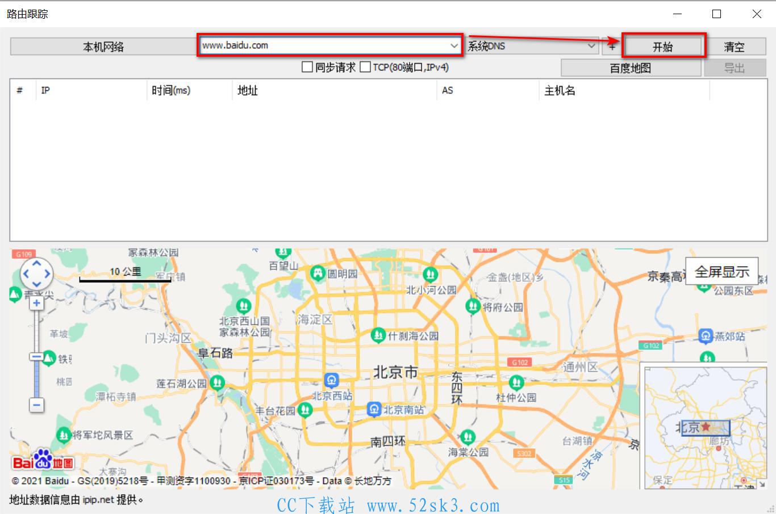Open the 系统DNS dropdown
This screenshot has width=776, height=514.
tap(532, 46)
